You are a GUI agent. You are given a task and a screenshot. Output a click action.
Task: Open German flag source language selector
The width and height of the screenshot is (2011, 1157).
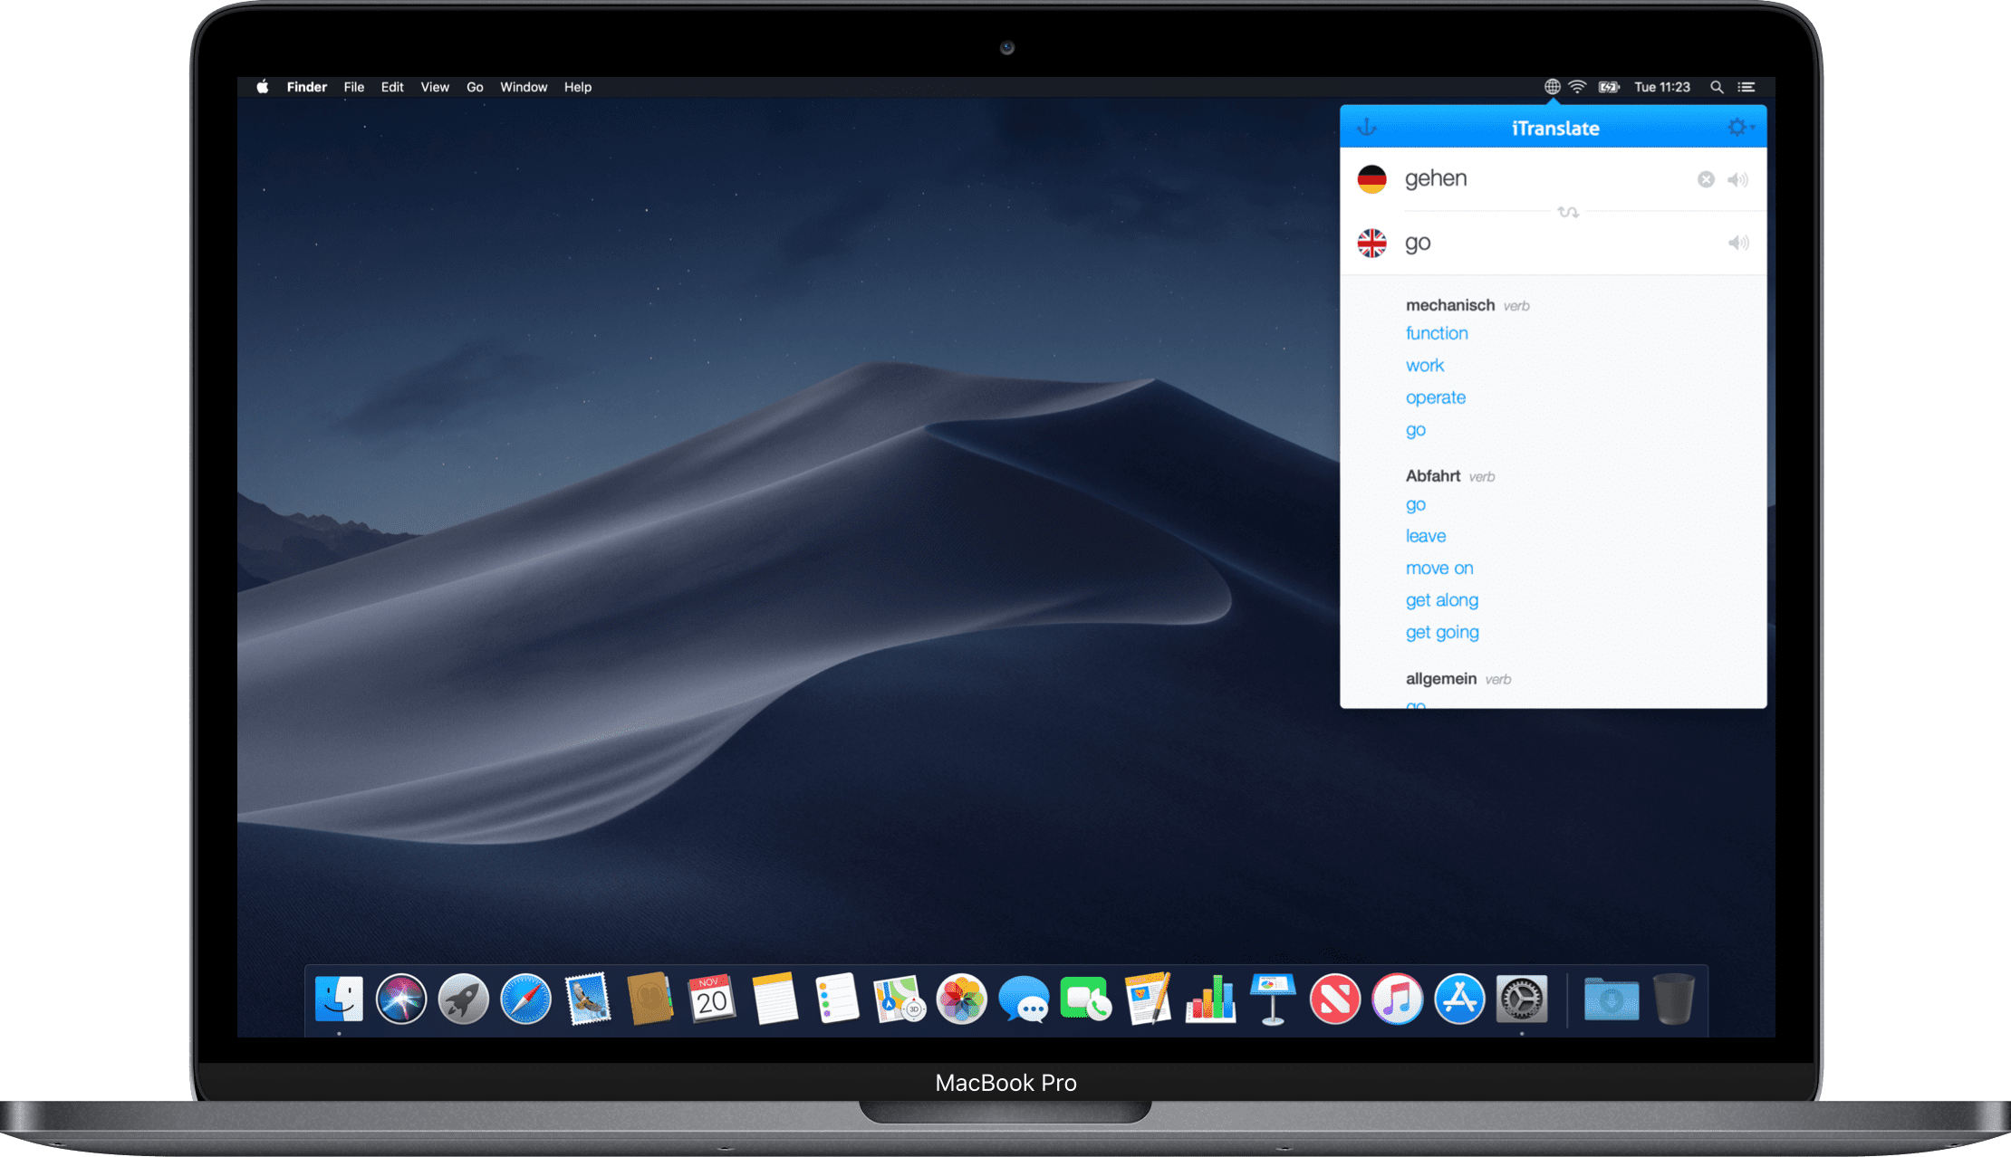(x=1371, y=179)
